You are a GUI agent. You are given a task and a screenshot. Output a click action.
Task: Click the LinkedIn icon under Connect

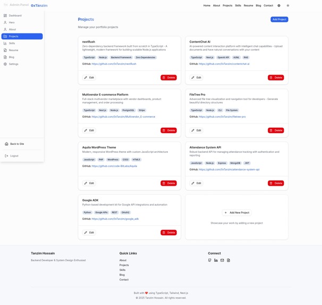tap(216, 260)
